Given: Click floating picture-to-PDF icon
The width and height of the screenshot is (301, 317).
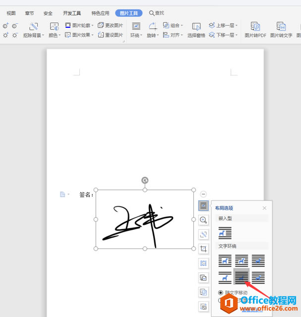Looking at the screenshot, I should [203, 292].
